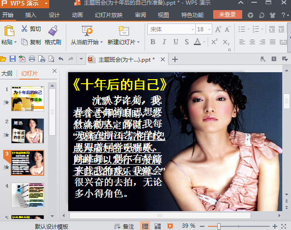The height and width of the screenshot is (230, 291).
Task: Apply font color with underlined A
Action: coord(197,42)
